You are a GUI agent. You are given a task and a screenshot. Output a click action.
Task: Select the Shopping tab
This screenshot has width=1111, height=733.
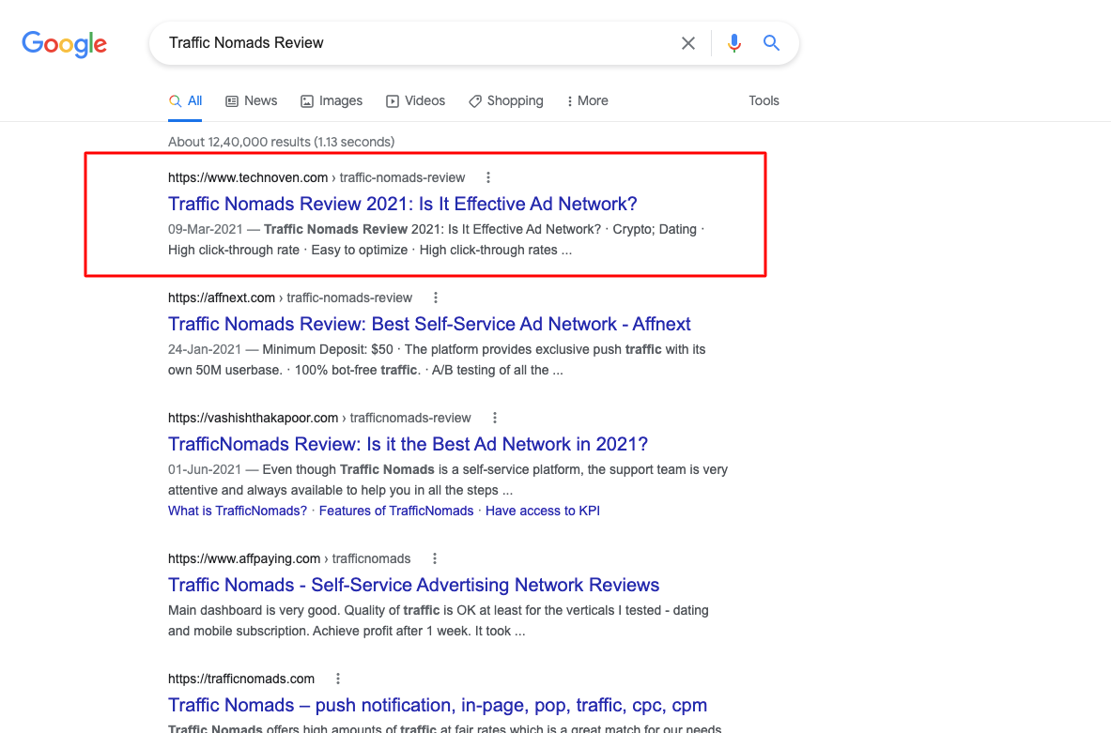(505, 100)
